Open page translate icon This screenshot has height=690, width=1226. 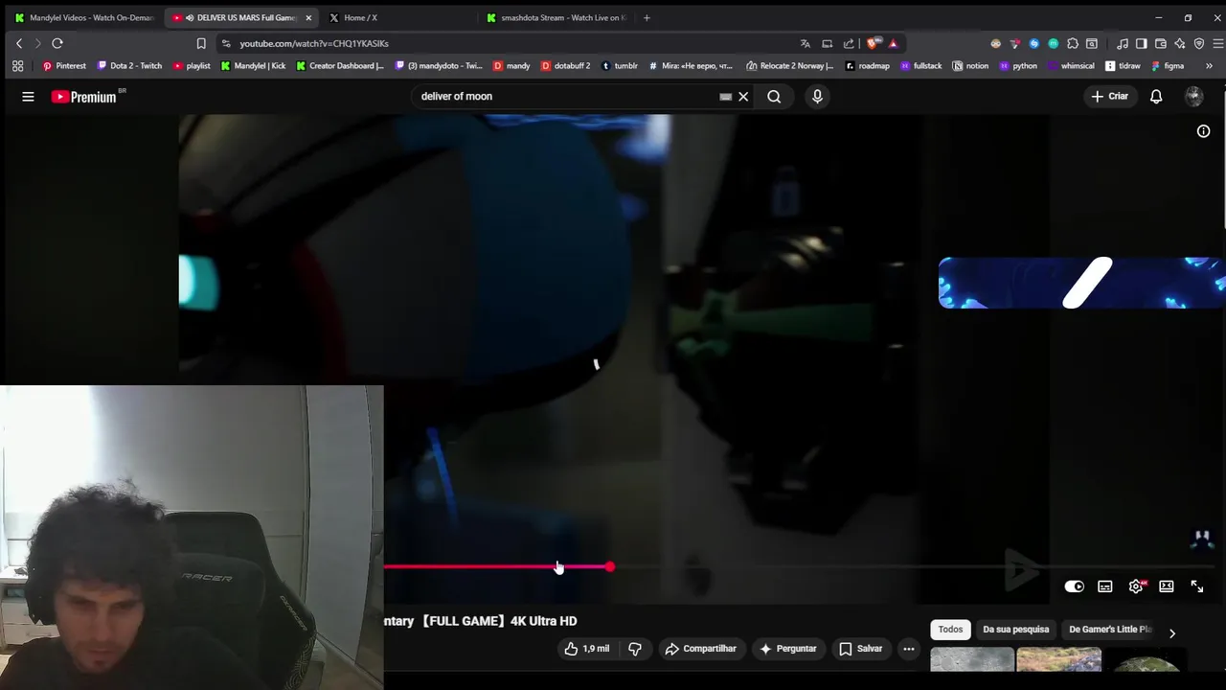pos(806,43)
